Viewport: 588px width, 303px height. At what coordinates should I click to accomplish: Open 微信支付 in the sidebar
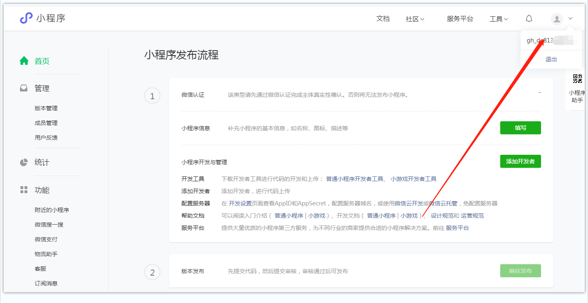point(46,239)
